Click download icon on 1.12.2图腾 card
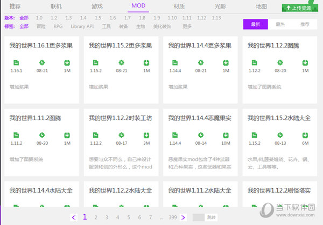The image size is (323, 225). [305, 63]
